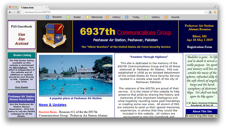Open the Archived guestbook link
Viewport: 225px width, 128px height.
(22, 43)
